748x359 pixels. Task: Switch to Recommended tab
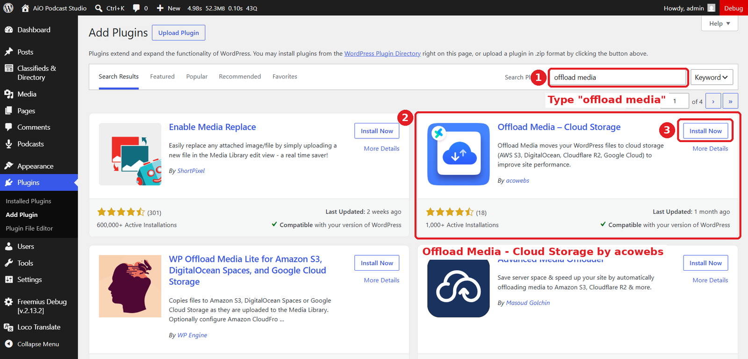[240, 77]
